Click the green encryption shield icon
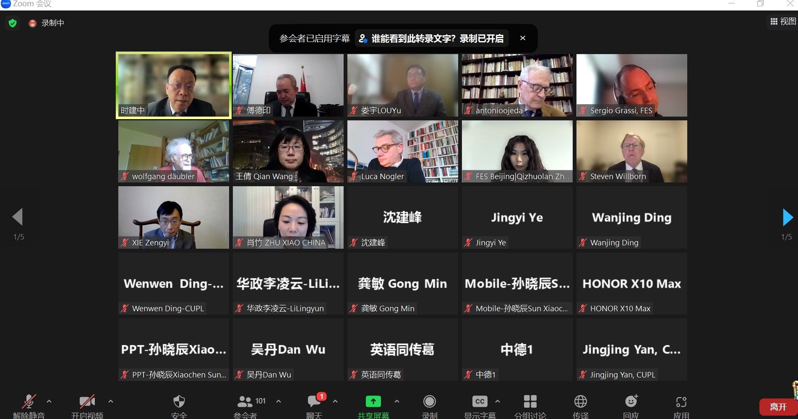 [13, 23]
